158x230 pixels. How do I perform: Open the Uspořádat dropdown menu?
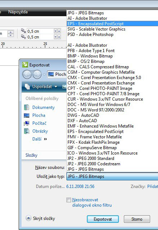[45, 87]
